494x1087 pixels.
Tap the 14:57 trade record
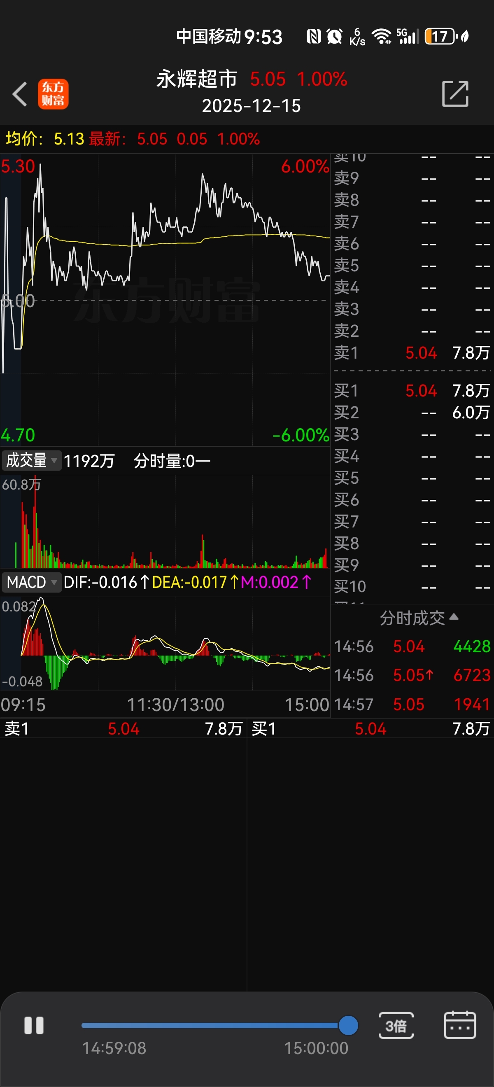[412, 704]
